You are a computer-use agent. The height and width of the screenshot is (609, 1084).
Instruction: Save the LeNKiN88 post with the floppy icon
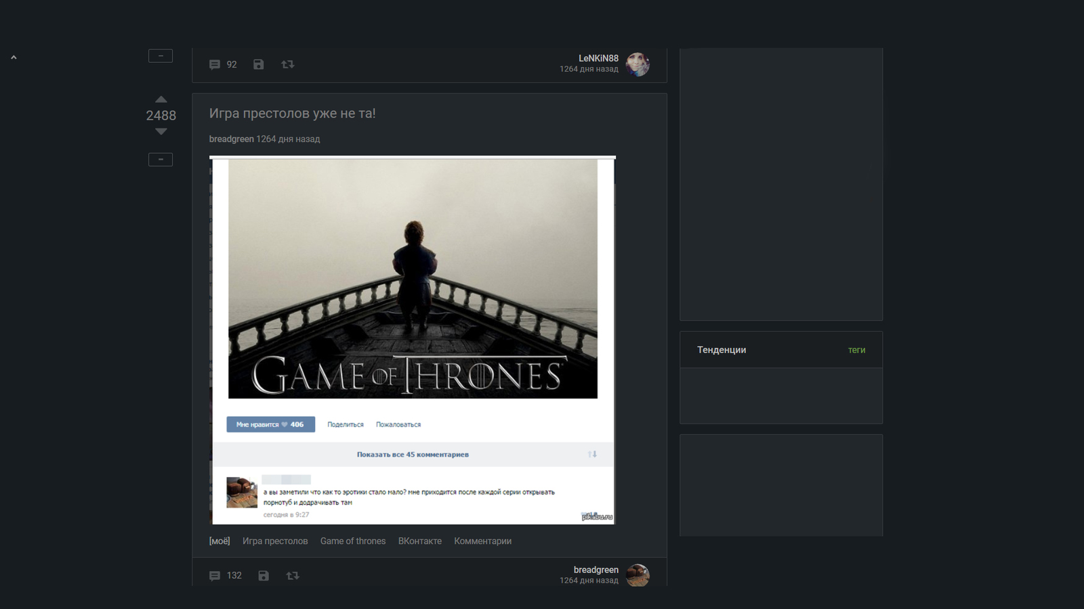coord(258,64)
